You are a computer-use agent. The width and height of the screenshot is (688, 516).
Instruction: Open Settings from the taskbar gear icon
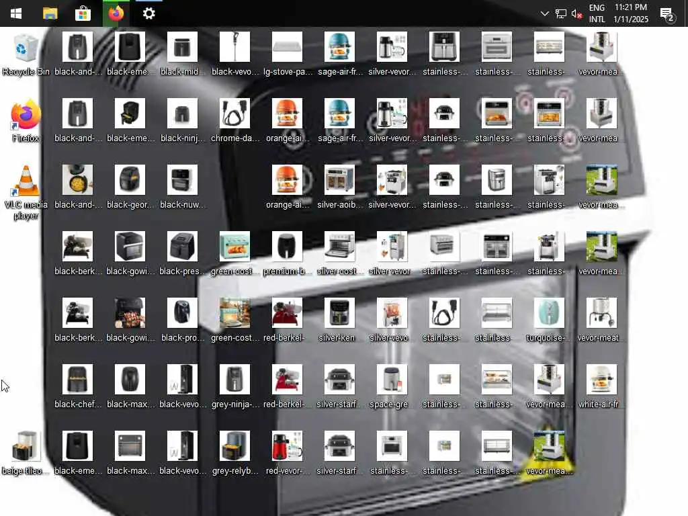(148, 13)
